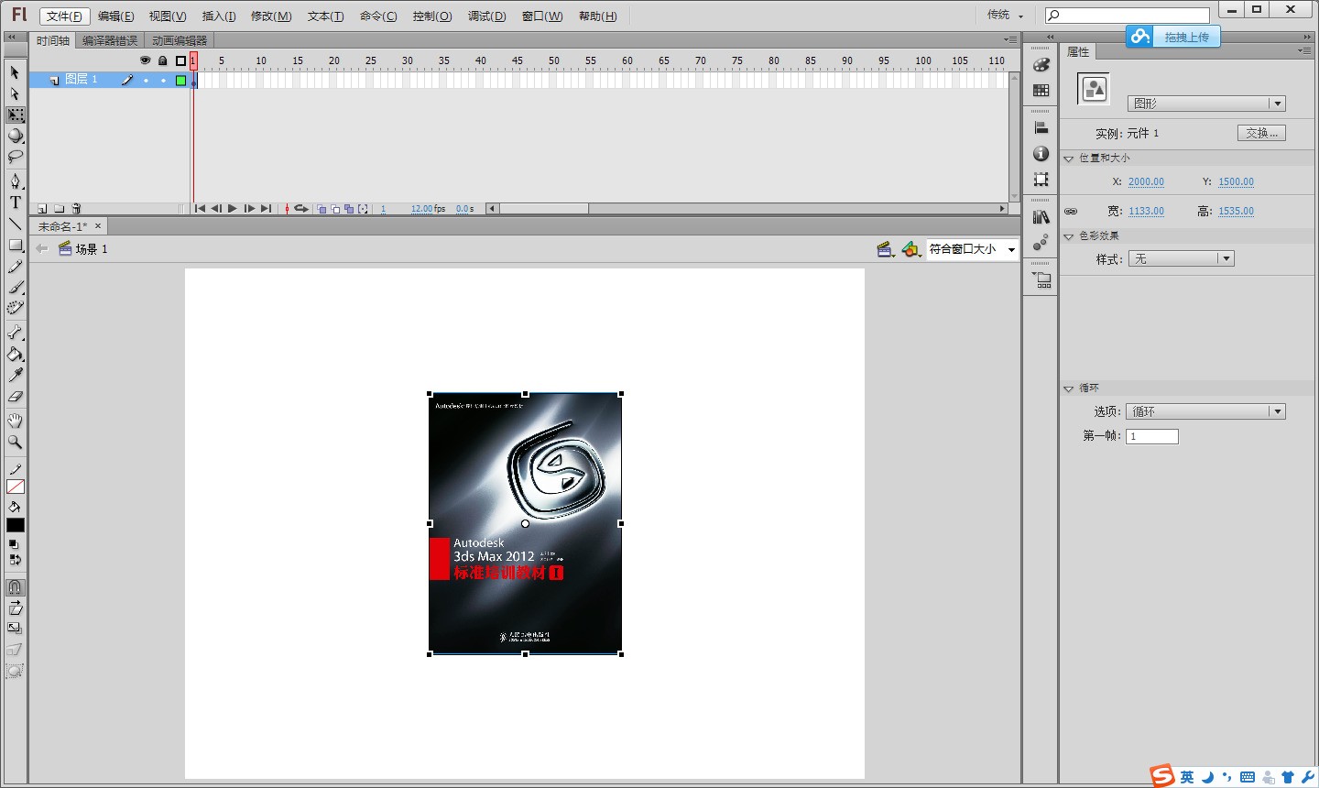The width and height of the screenshot is (1319, 788).
Task: Toggle the width-height link constraint icon
Action: pos(1071,212)
